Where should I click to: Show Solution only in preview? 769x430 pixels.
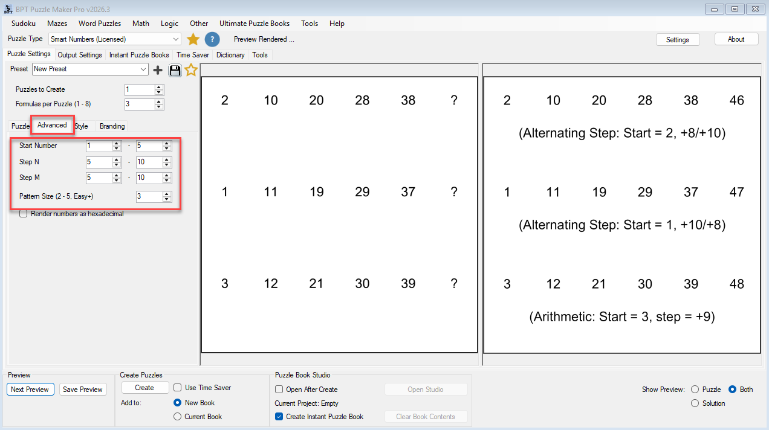(695, 403)
